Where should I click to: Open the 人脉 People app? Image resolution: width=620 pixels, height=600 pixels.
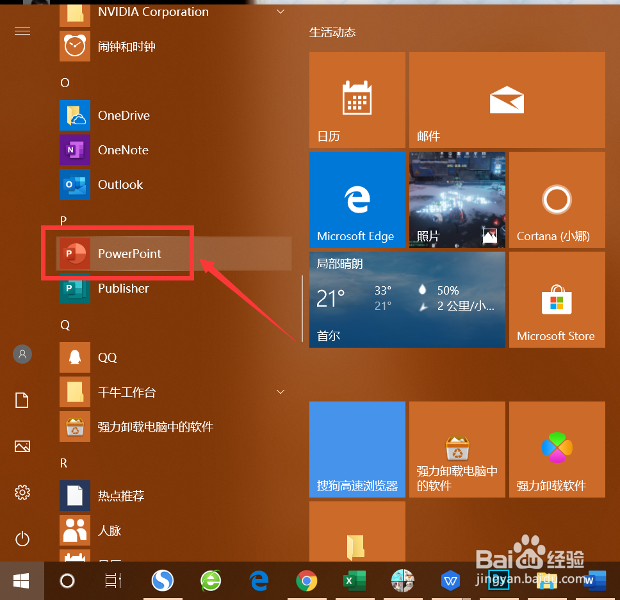pos(174,530)
